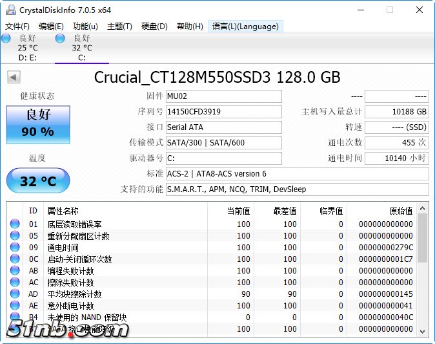This screenshot has height=344, width=435.
Task: Select the C: disk tab at 32 °C
Action: (81, 48)
